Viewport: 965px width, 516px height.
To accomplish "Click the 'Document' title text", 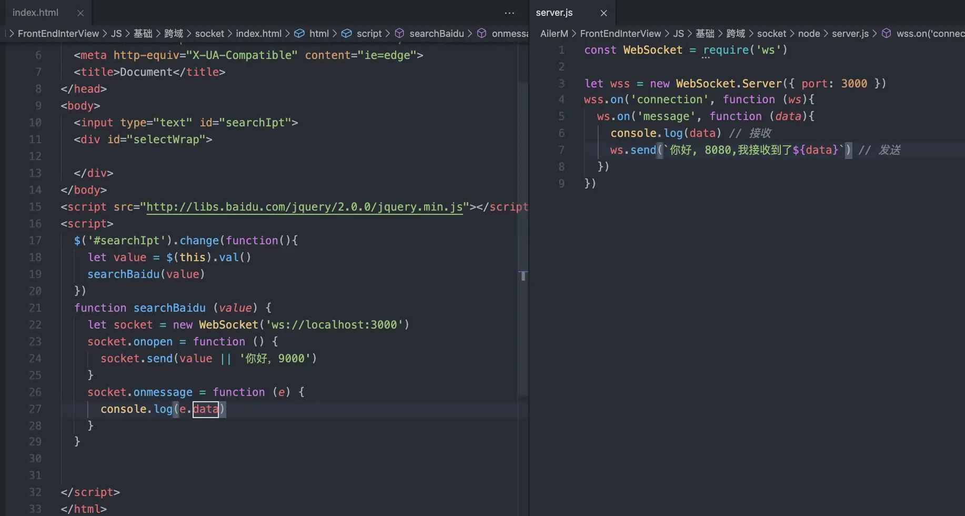I will [146, 72].
